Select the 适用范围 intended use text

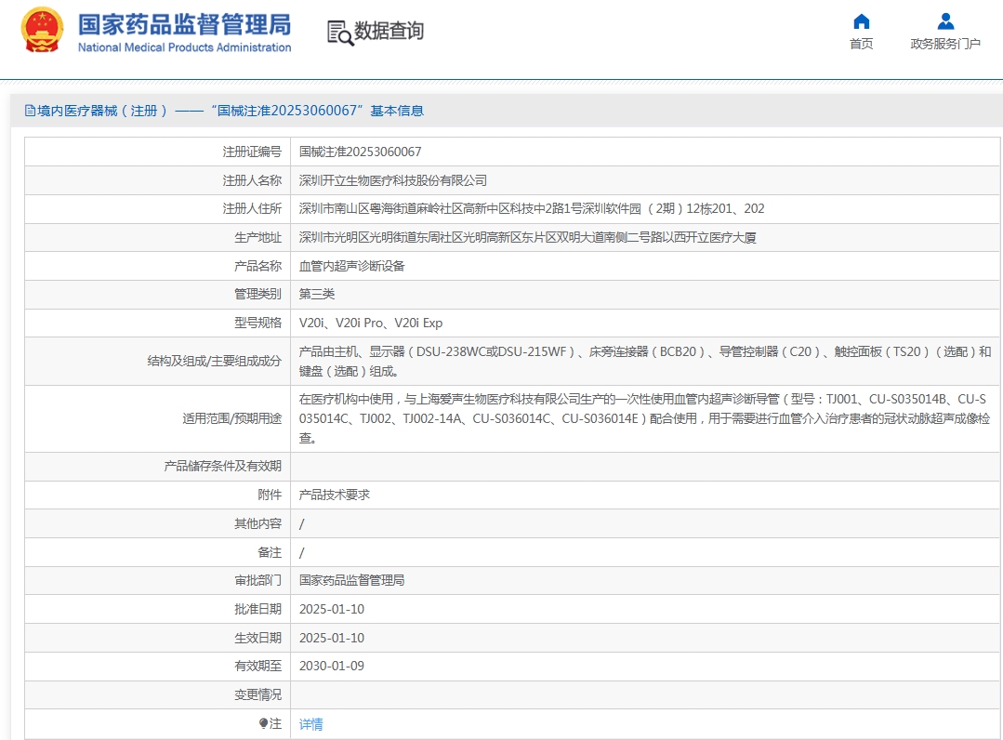point(645,418)
